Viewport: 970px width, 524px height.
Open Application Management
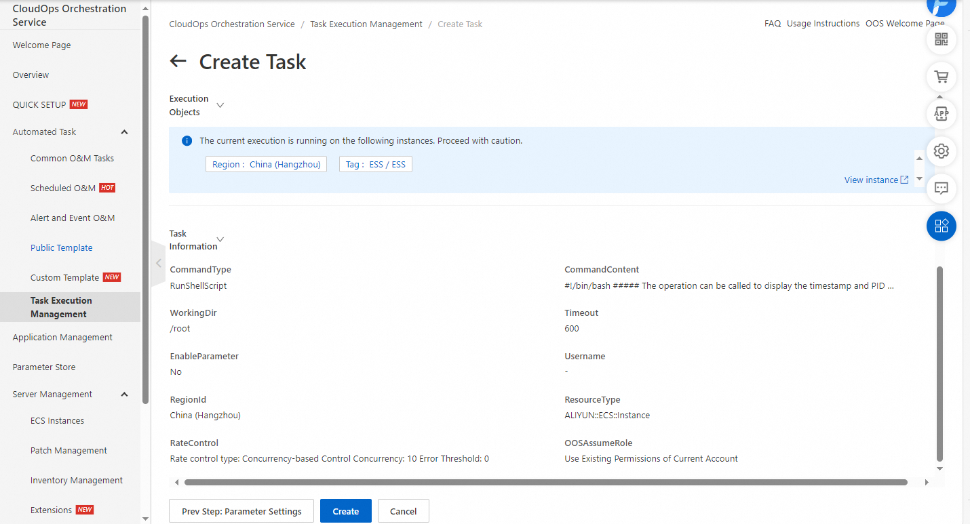click(x=62, y=338)
